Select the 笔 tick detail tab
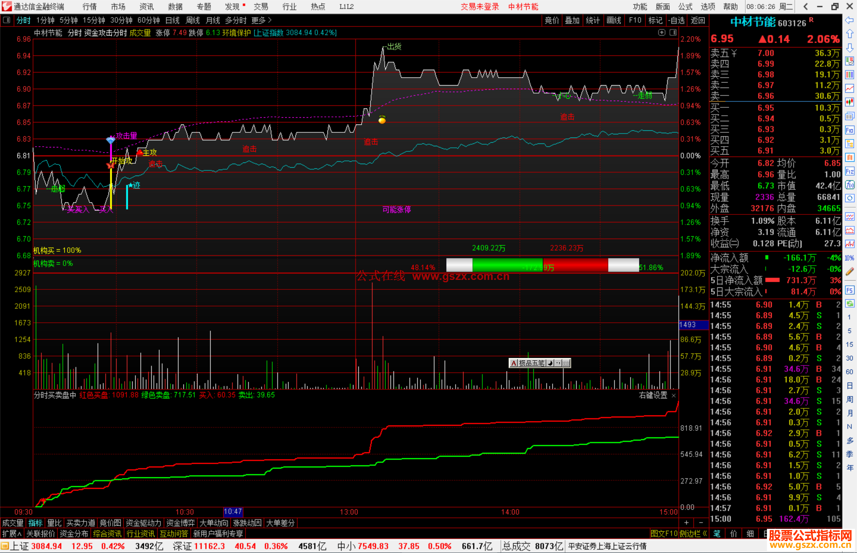This screenshot has height=553, width=857. point(717,534)
